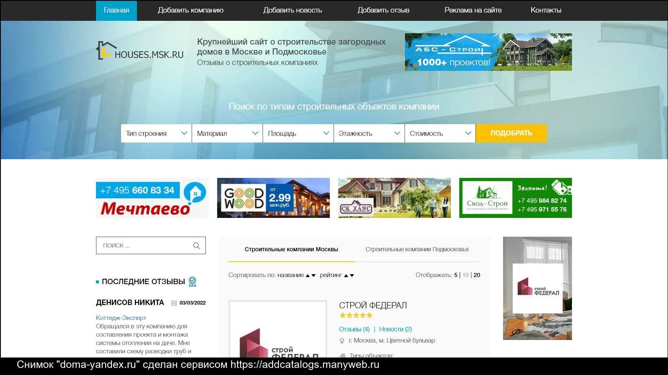
Task: Open the Good Wood 2.99 banner
Action: 273,198
